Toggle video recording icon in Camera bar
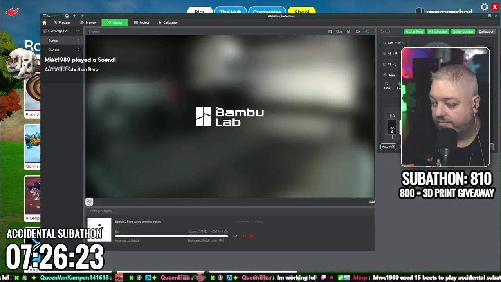Image resolution: width=501 pixels, height=282 pixels. [x=348, y=31]
